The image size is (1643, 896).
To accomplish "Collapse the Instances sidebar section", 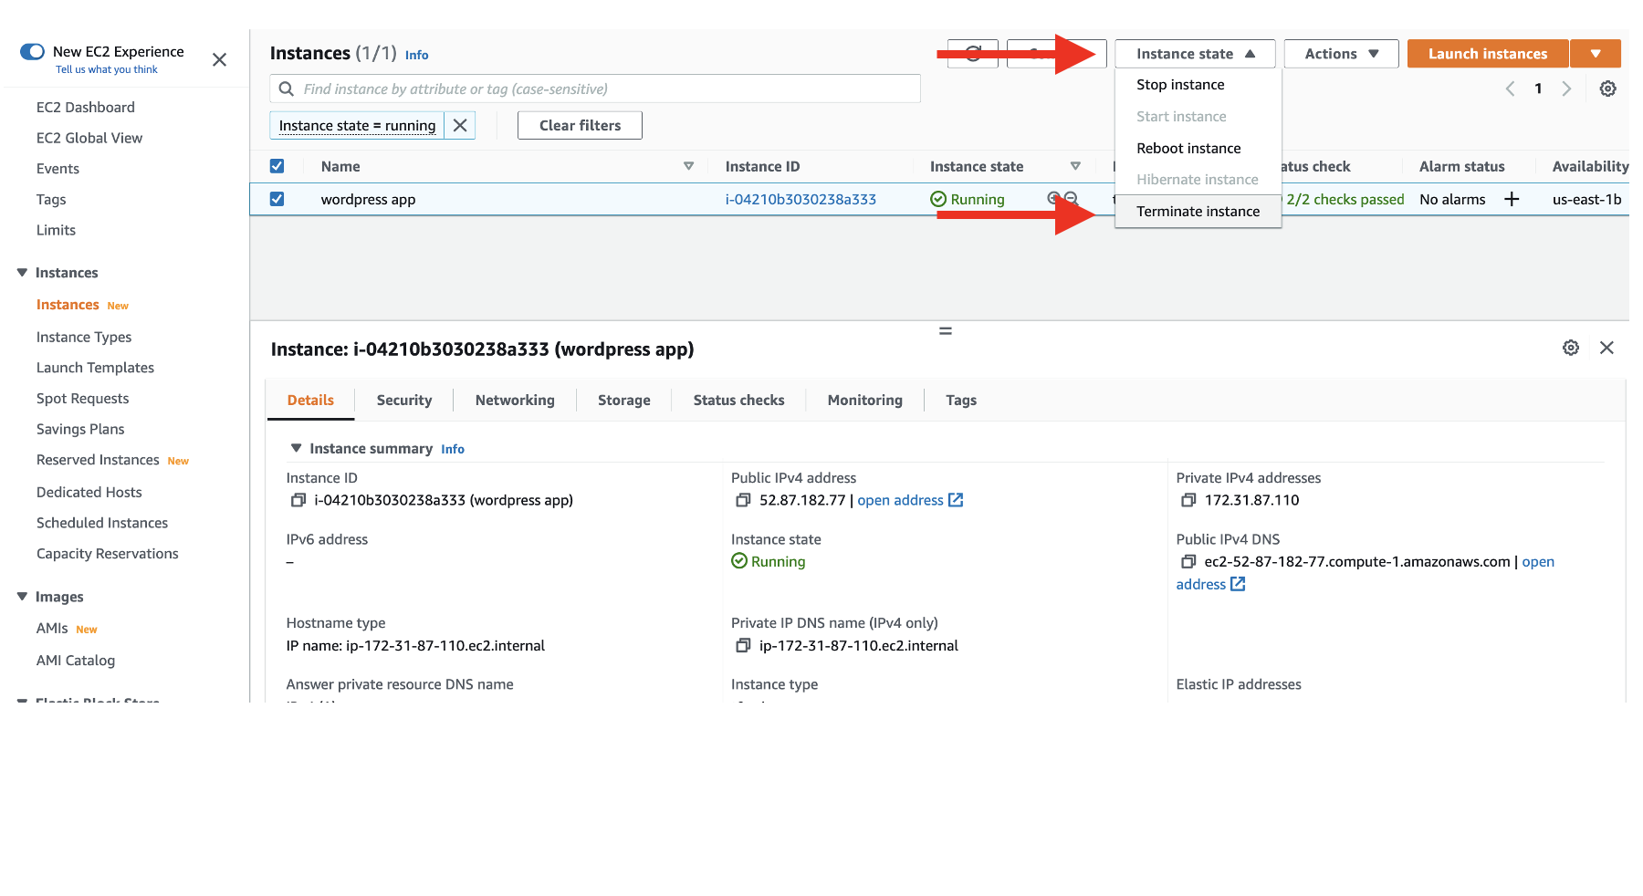I will 22,273.
